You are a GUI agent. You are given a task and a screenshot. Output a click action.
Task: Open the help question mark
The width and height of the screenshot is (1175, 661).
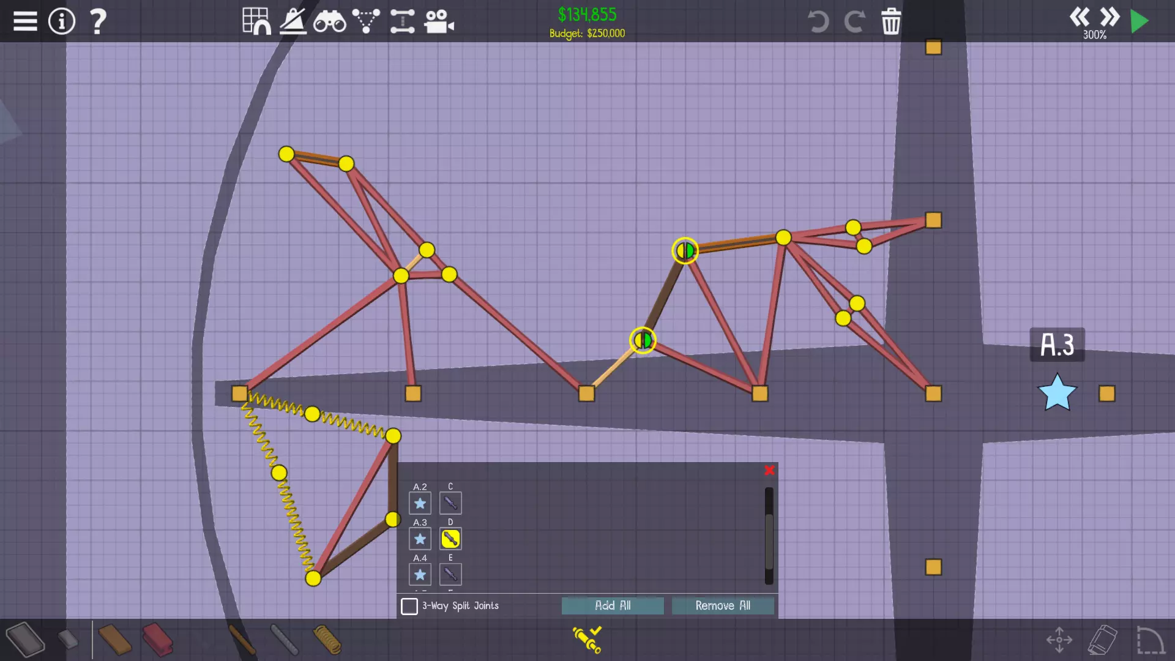[x=98, y=21]
